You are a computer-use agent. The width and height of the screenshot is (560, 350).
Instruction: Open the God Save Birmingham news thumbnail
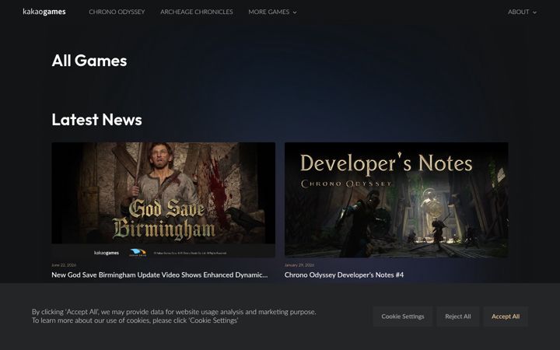tap(163, 200)
